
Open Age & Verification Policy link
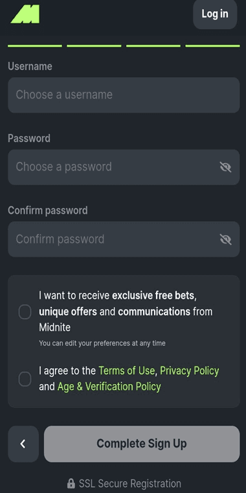[109, 386]
